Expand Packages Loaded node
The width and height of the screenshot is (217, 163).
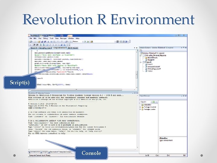point(140,109)
